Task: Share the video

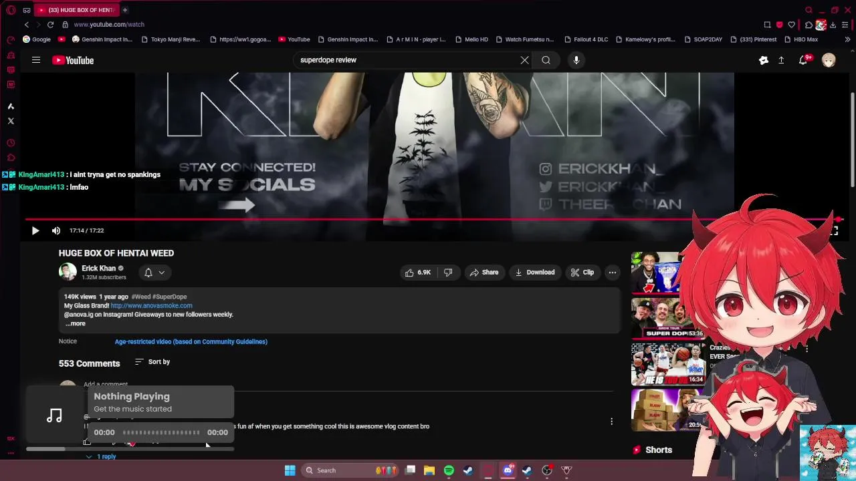Action: point(484,273)
